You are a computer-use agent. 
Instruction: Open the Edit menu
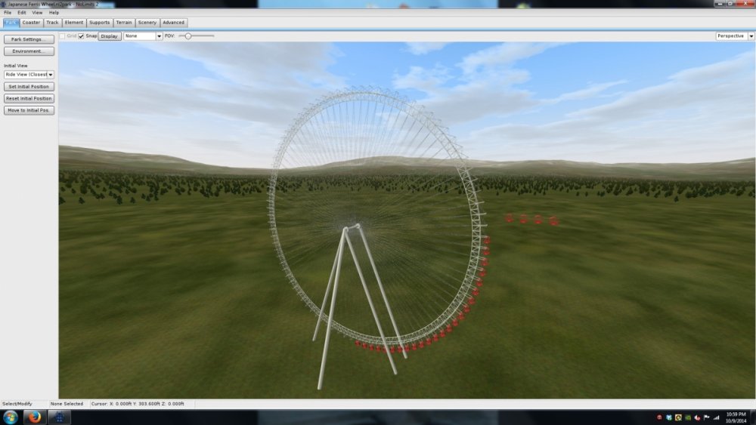21,13
